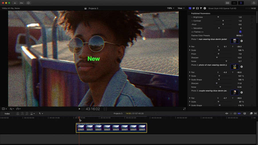Click the Published Parameters heading
Viewport: 258px width, 145px height.
click(x=201, y=13)
